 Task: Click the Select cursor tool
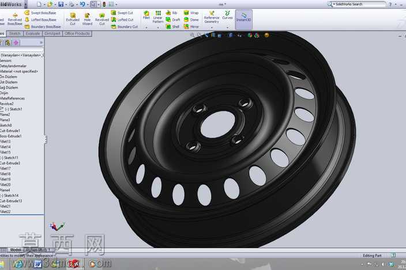93,4
